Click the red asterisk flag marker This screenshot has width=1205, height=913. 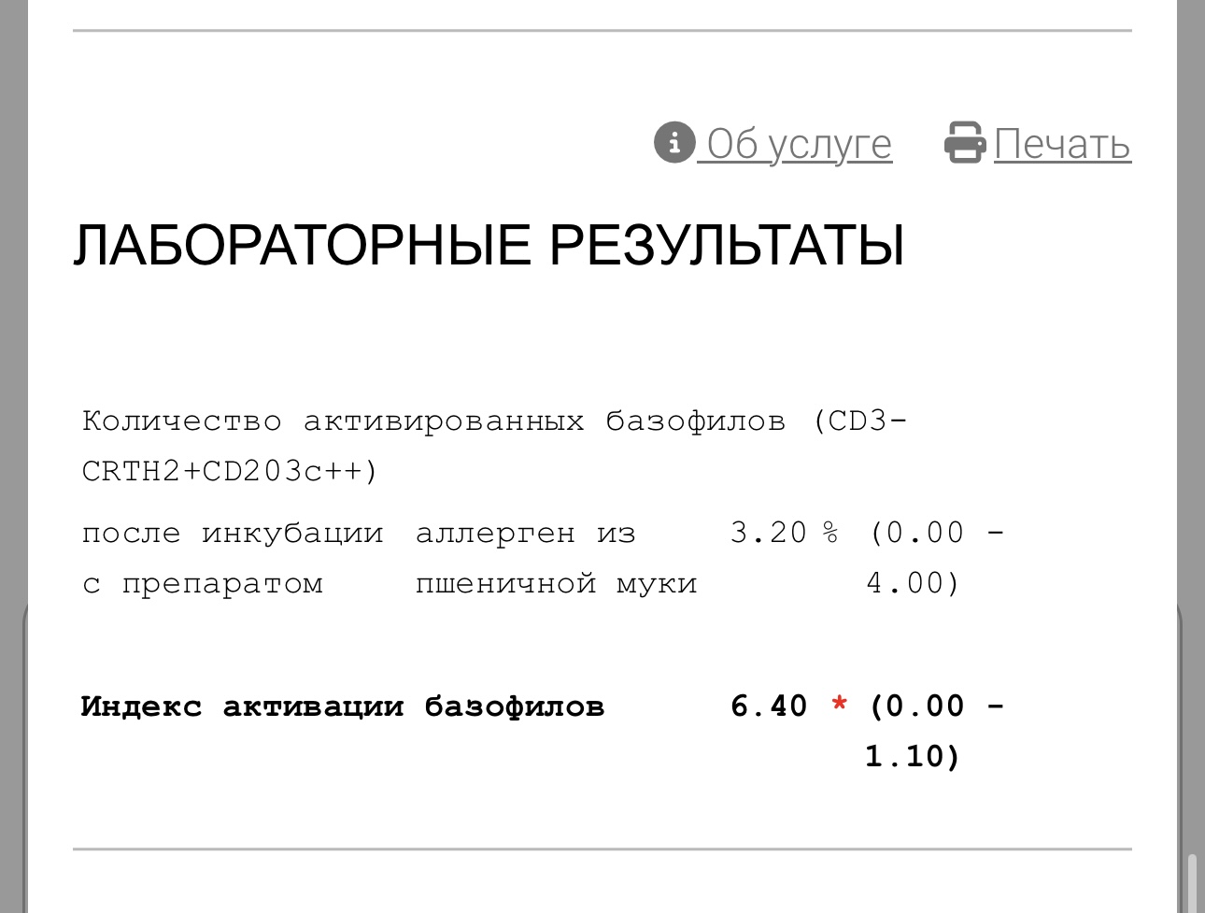[840, 705]
